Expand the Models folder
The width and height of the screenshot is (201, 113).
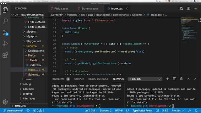(x=31, y=31)
